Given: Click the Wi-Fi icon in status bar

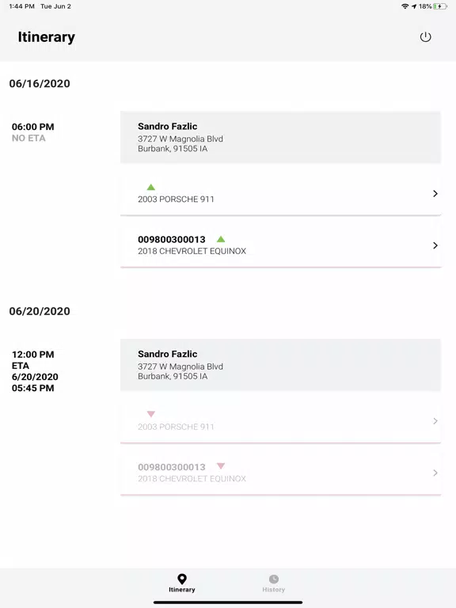Looking at the screenshot, I should [x=405, y=6].
